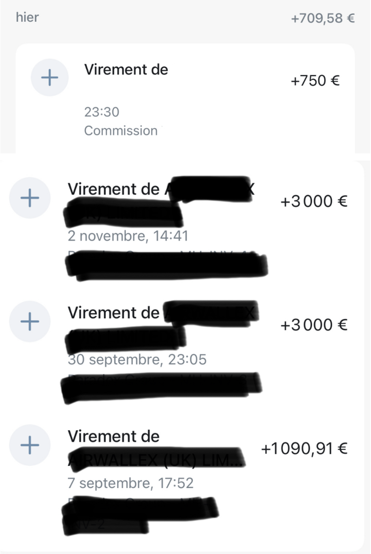Tap the AIRWALLEX (UK) LIM... sender name

[x=156, y=460]
